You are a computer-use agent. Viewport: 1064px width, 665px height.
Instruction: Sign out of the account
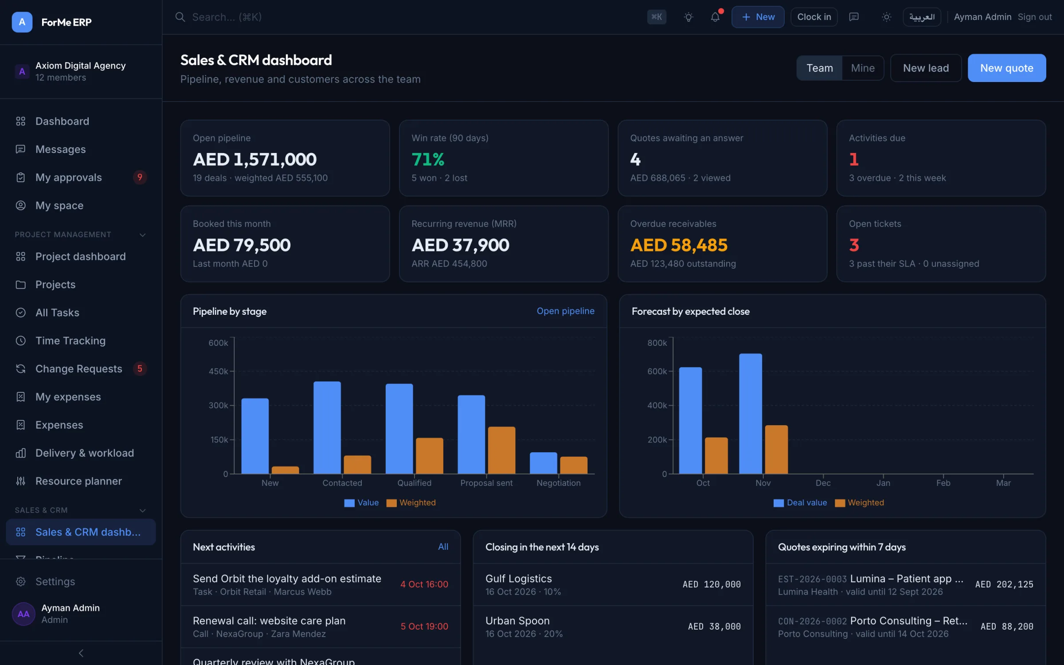(x=1035, y=17)
